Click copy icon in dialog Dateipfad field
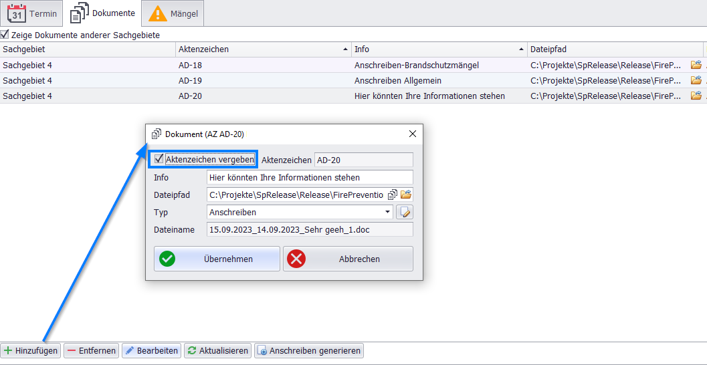Image resolution: width=707 pixels, height=365 pixels. pos(393,195)
